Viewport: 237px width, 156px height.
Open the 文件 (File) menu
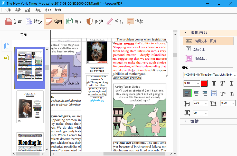point(7,10)
